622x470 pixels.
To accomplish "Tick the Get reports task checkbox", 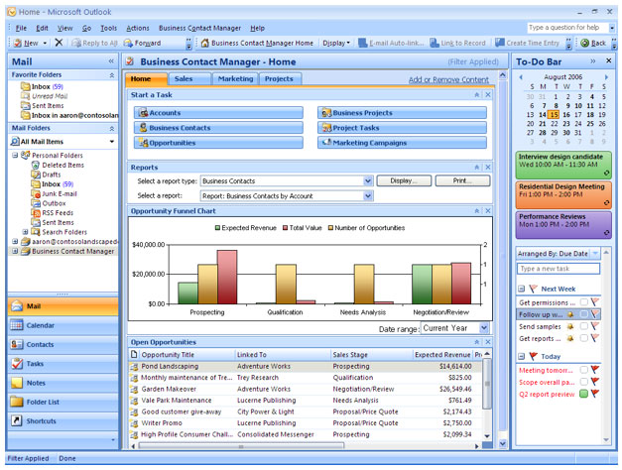I will click(x=584, y=338).
